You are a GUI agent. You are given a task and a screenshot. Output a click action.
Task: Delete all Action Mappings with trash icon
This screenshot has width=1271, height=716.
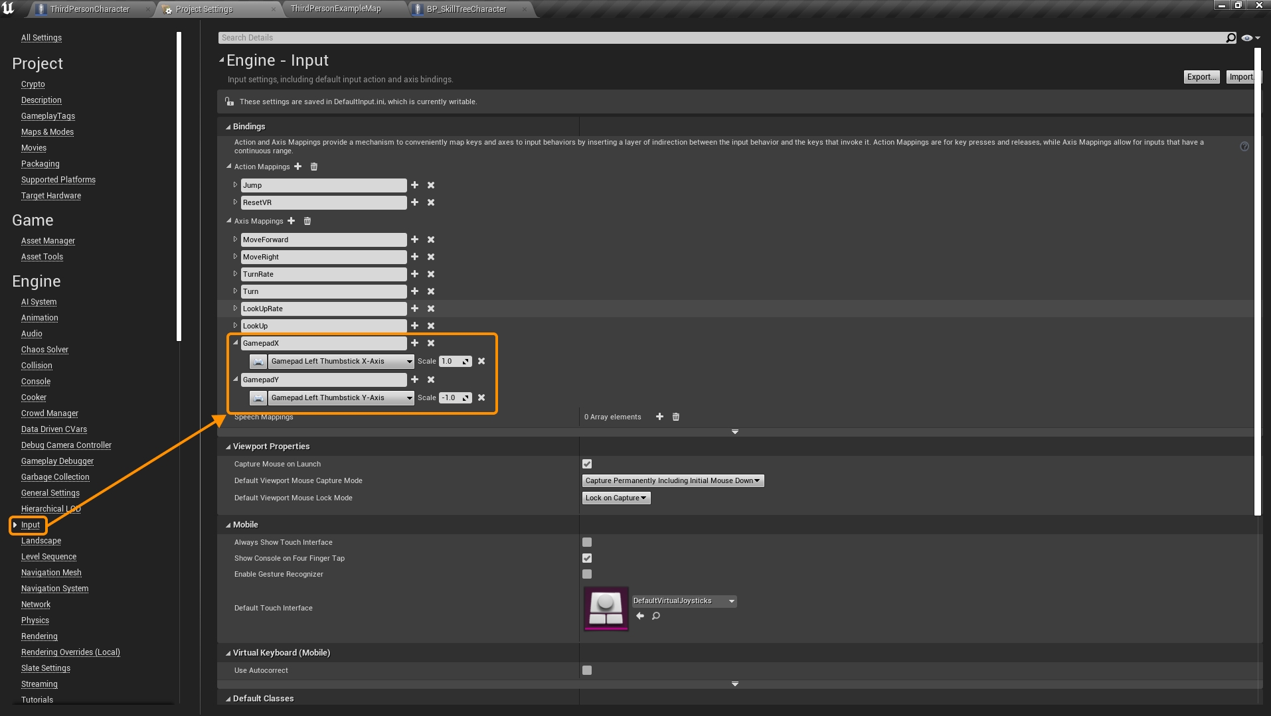click(x=314, y=167)
